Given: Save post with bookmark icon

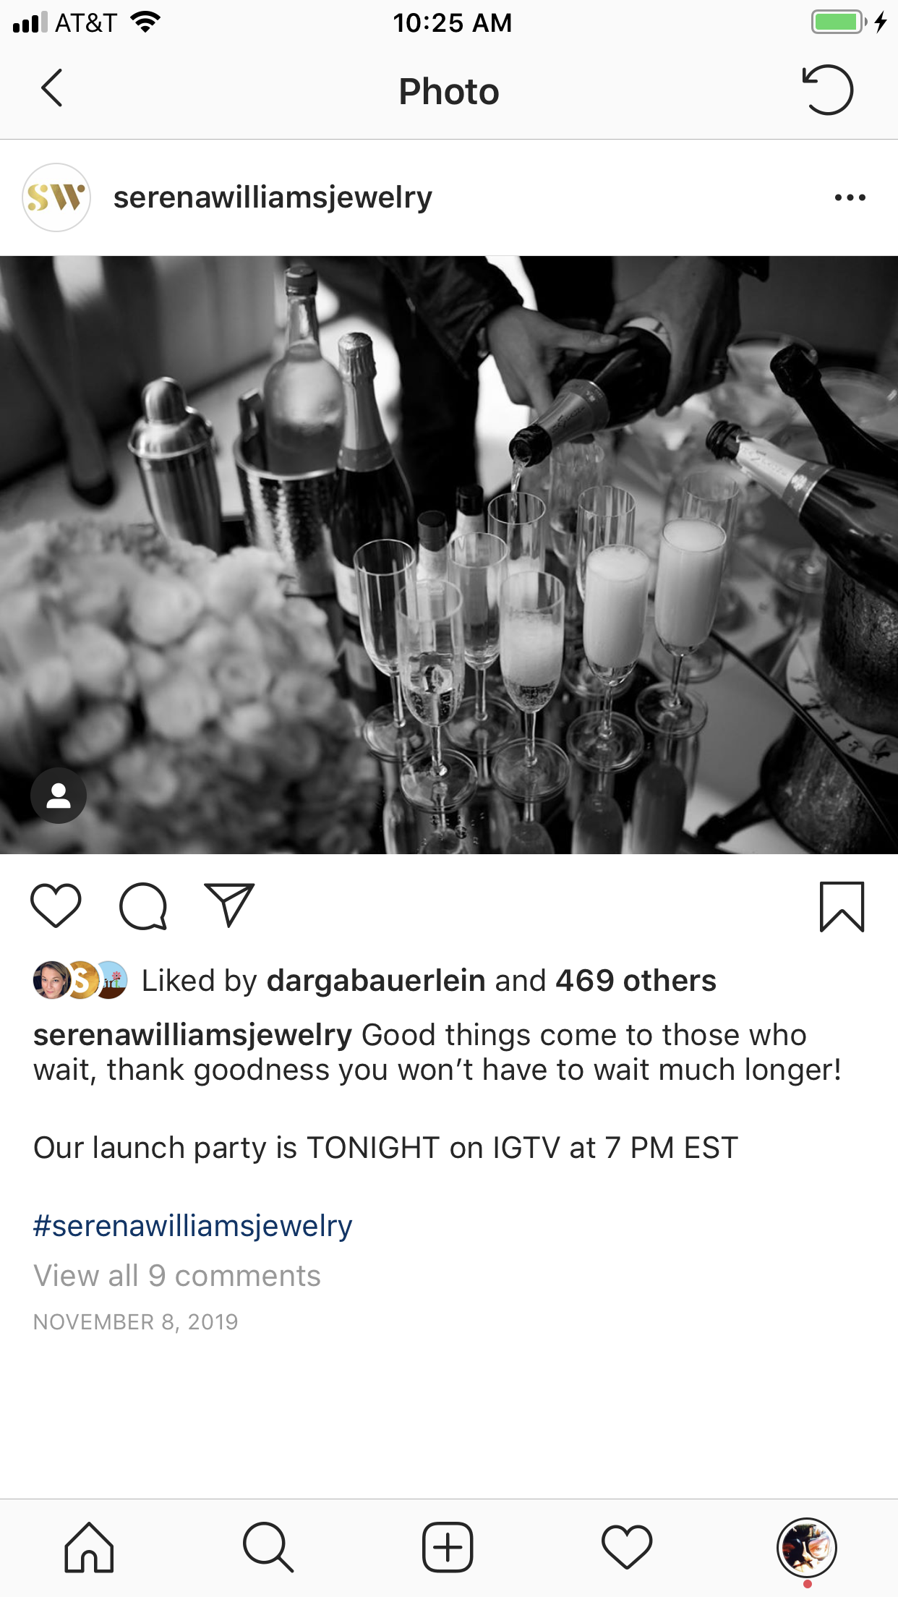Looking at the screenshot, I should click(842, 906).
